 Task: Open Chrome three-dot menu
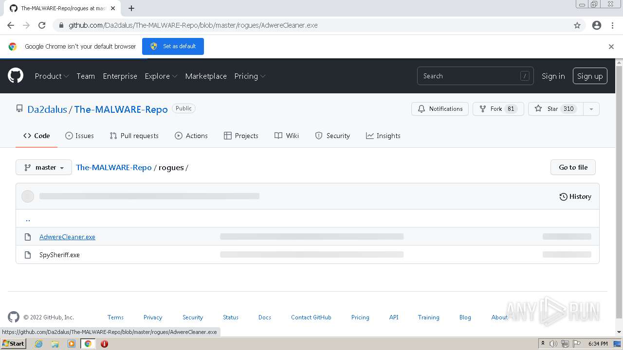[x=612, y=25]
